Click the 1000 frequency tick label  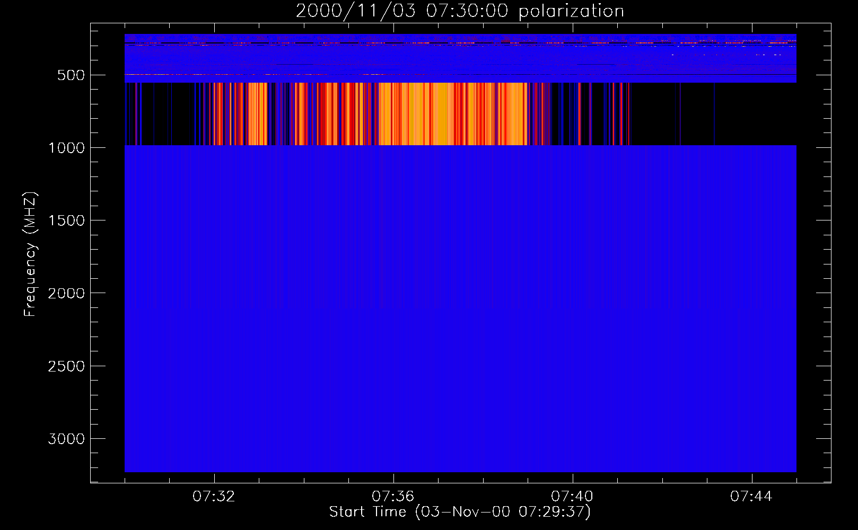(x=66, y=148)
